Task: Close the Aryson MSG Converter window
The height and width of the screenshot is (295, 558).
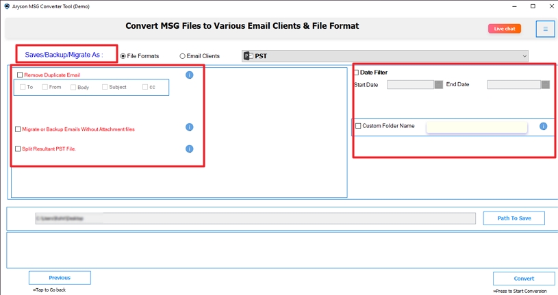Action: point(551,6)
